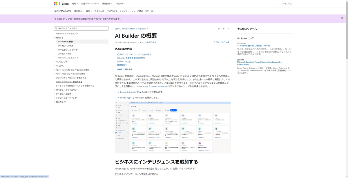The height and width of the screenshot is (178, 348).
Task: Open Teams で AI Builder を使用する
Action: click(69, 82)
